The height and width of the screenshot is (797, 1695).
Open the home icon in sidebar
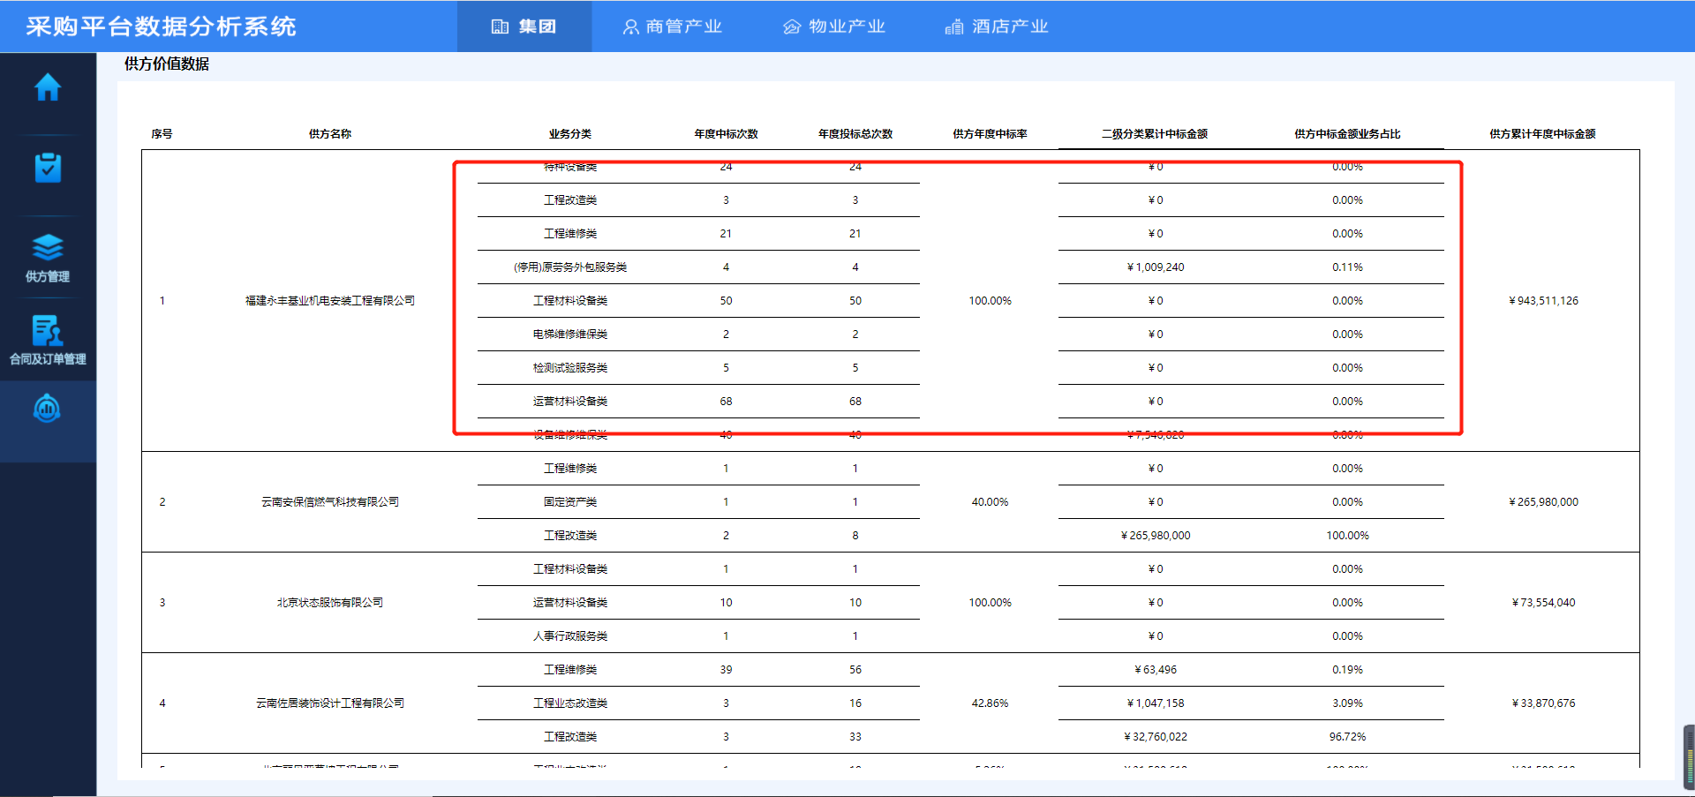tap(48, 86)
